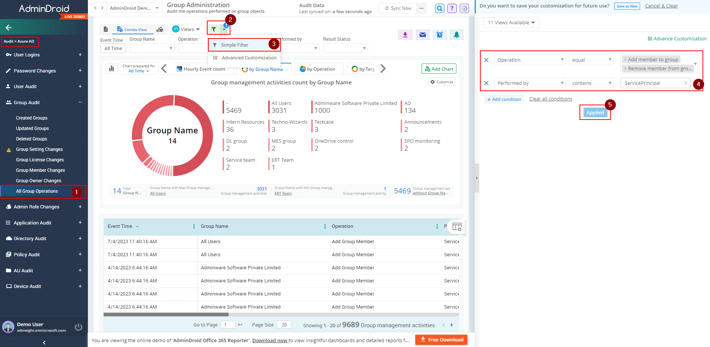This screenshot has width=710, height=347.
Task: Click the 'Clear all conditions' link
Action: coord(550,99)
